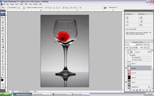Screen dimensions: 154x96
Task: Show Layer 10 visibility box
Action: (x=126, y=73)
